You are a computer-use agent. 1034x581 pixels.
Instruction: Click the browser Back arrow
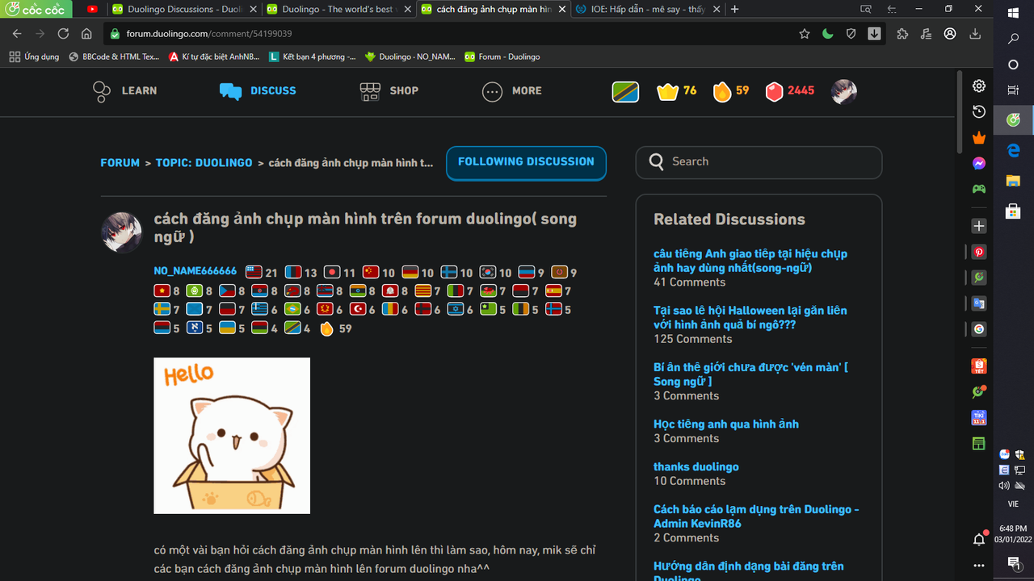(17, 34)
